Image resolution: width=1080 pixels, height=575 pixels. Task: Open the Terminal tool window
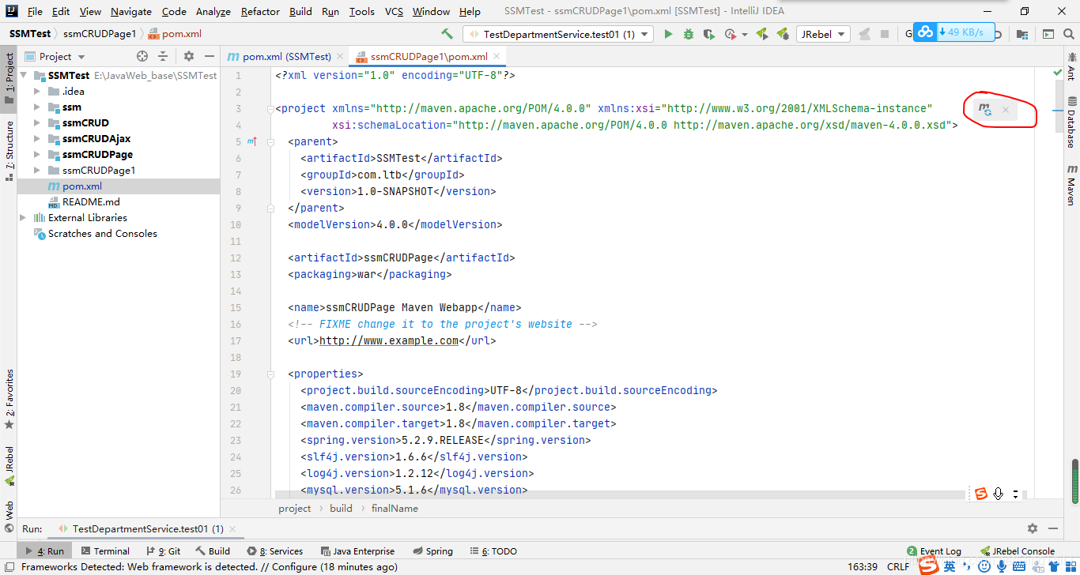click(x=104, y=551)
